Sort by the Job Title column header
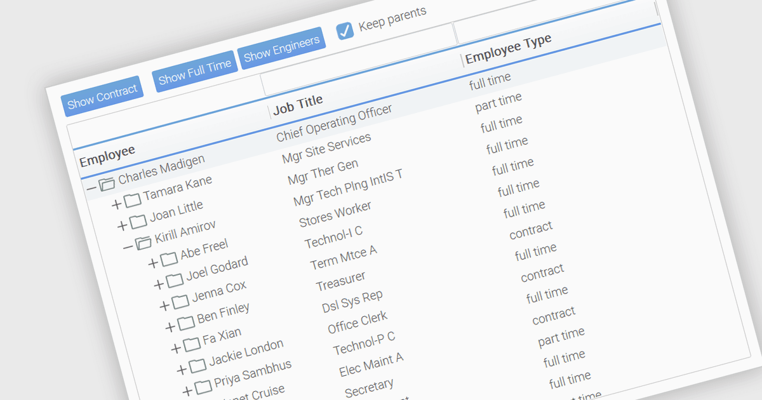 [298, 105]
